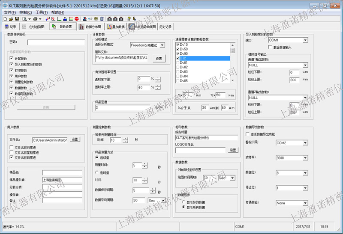
Task: Click 设置 button beside LOGO文件名 field
Action: click(x=233, y=150)
